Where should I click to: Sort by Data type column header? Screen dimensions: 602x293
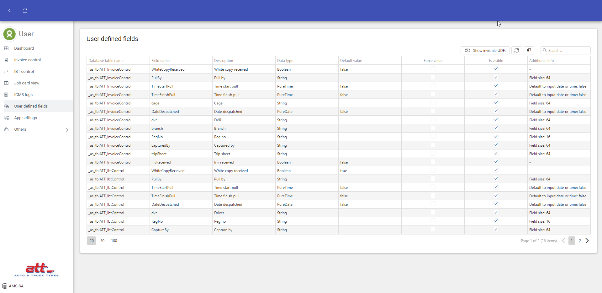(285, 61)
